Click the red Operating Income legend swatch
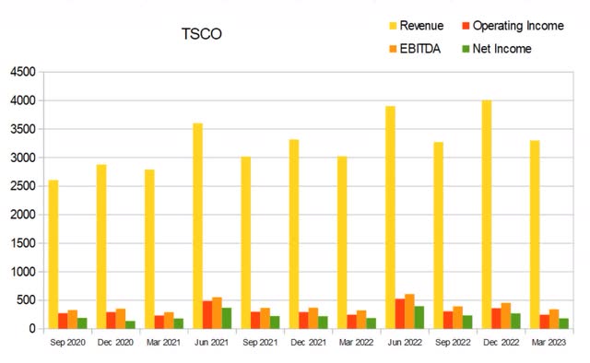The width and height of the screenshot is (590, 363). coord(466,26)
